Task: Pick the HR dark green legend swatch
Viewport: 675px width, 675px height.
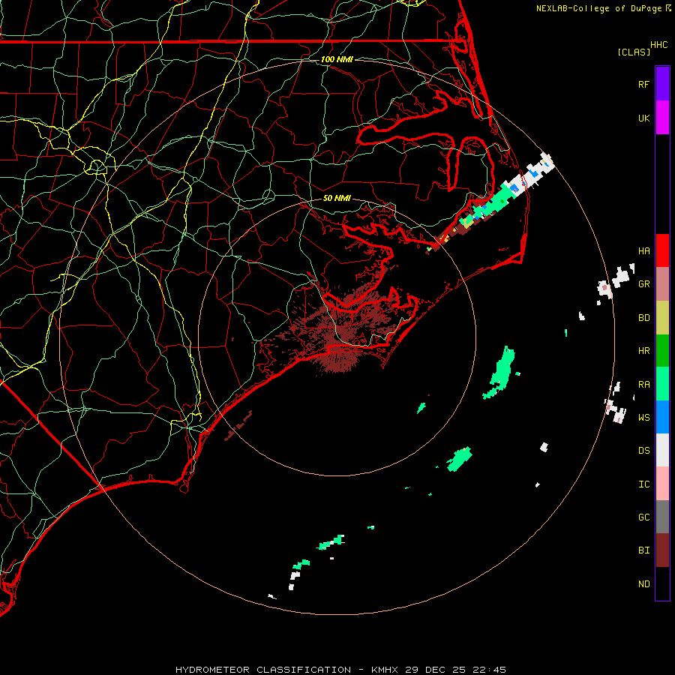Action: (x=662, y=351)
